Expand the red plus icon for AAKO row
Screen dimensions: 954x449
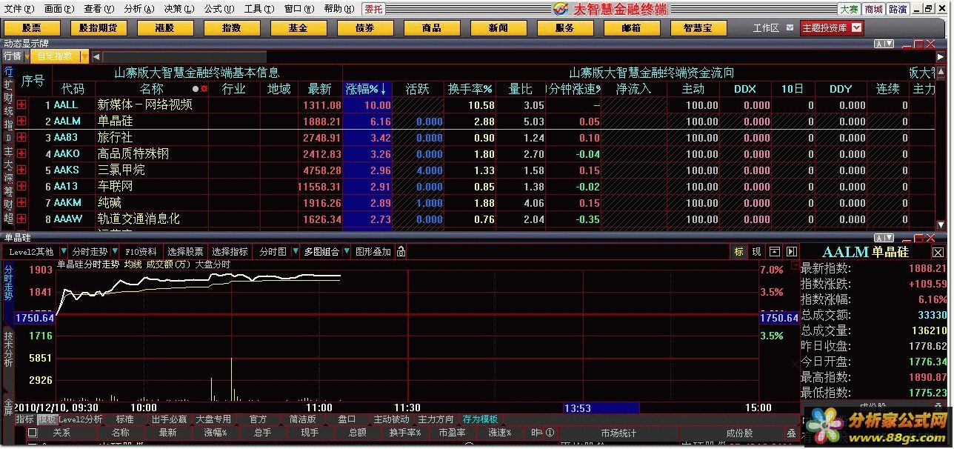pos(21,154)
